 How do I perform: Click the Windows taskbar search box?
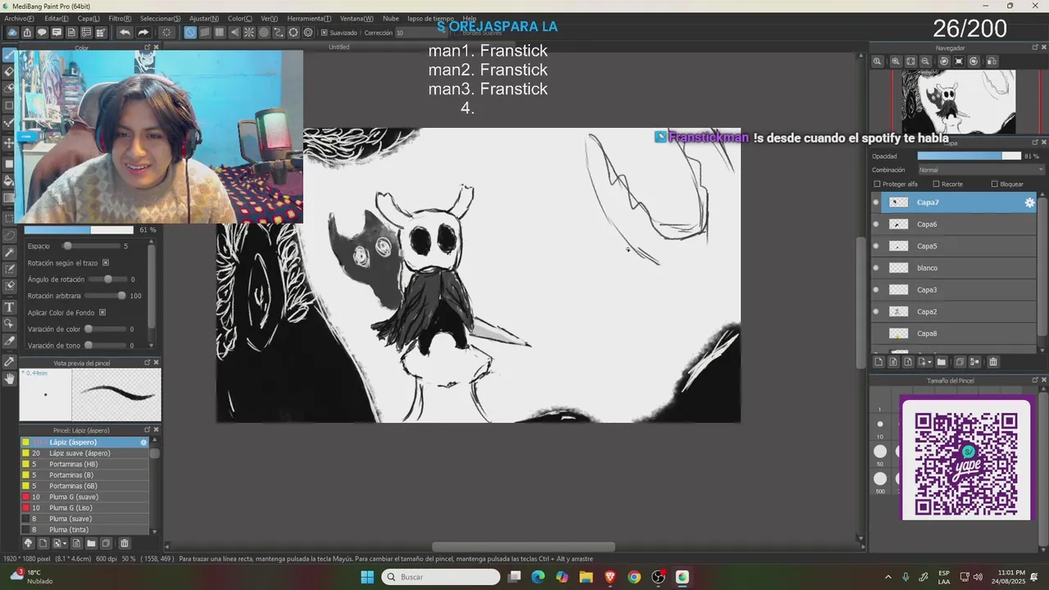point(441,577)
